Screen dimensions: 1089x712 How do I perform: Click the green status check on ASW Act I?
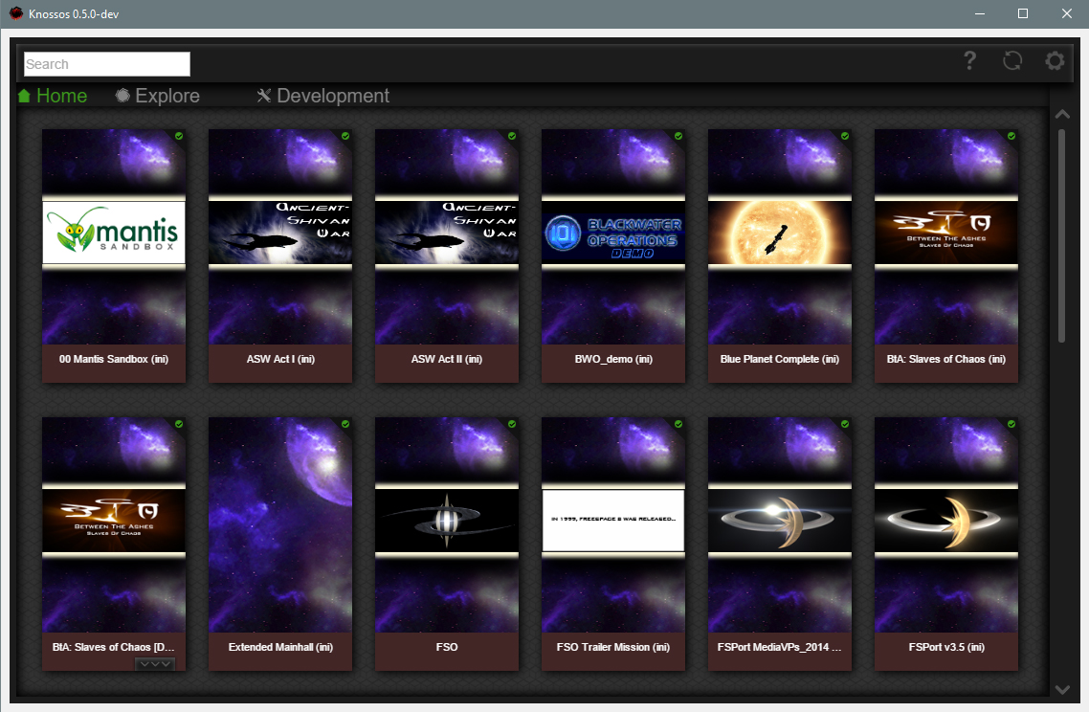(x=345, y=136)
